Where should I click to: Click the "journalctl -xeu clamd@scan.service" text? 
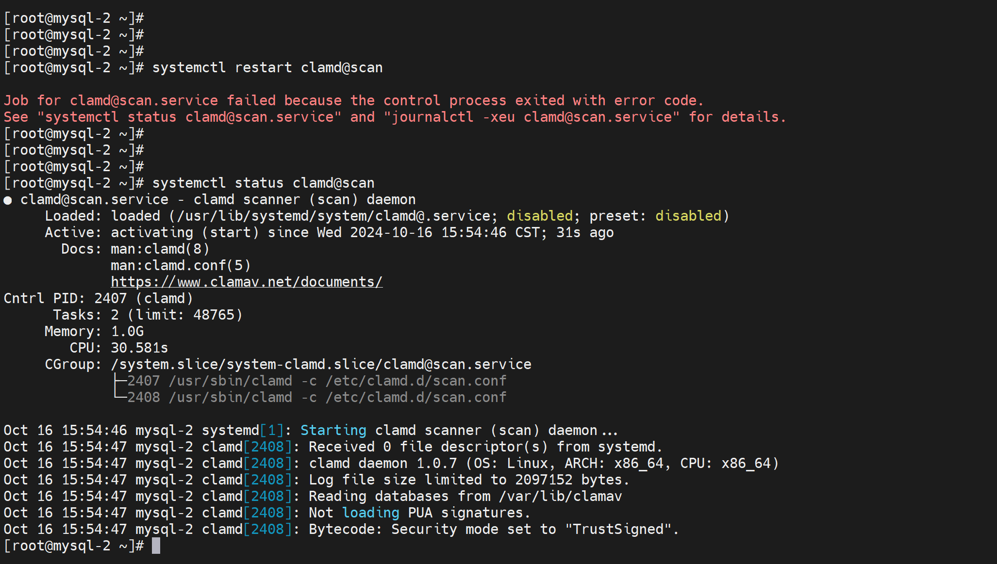[532, 117]
